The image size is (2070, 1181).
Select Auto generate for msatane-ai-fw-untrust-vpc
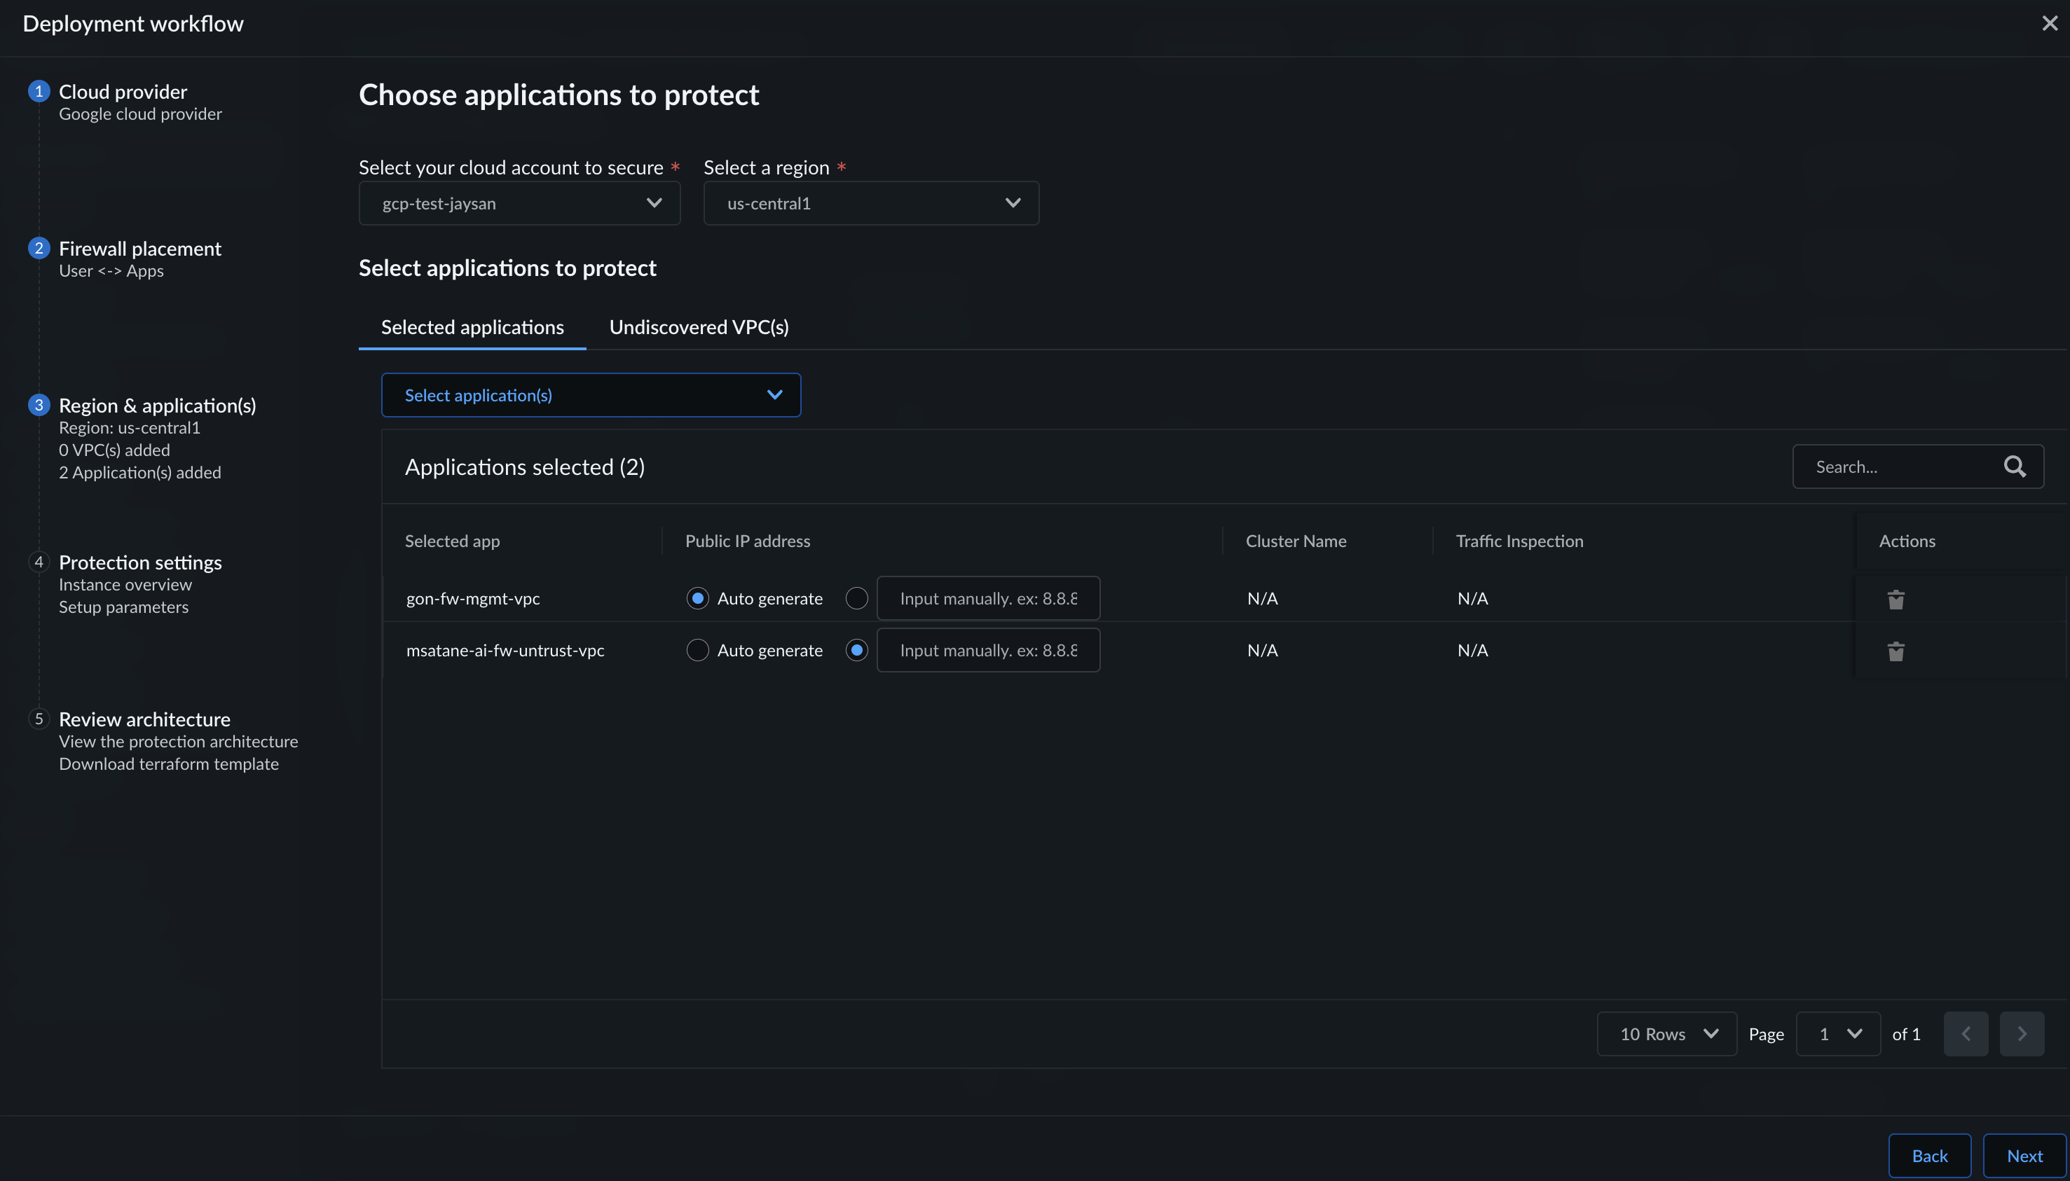pyautogui.click(x=697, y=650)
